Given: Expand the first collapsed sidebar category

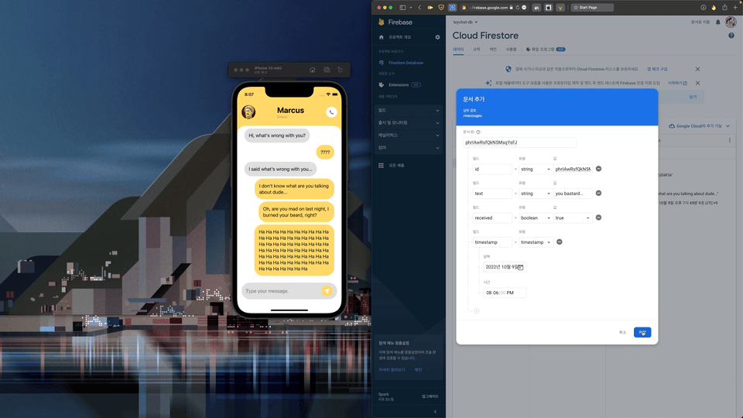Looking at the screenshot, I should pyautogui.click(x=409, y=111).
